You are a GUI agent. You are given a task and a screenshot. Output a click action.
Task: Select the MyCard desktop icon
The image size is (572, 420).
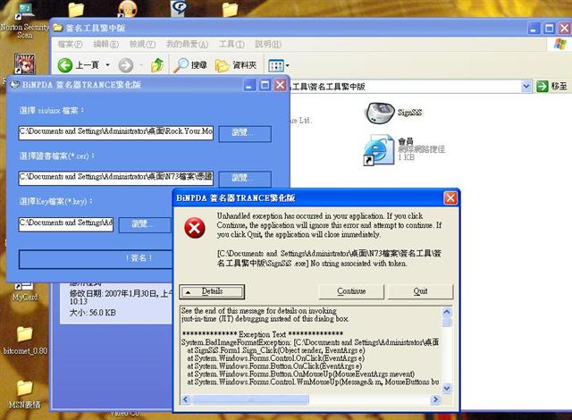(x=24, y=292)
